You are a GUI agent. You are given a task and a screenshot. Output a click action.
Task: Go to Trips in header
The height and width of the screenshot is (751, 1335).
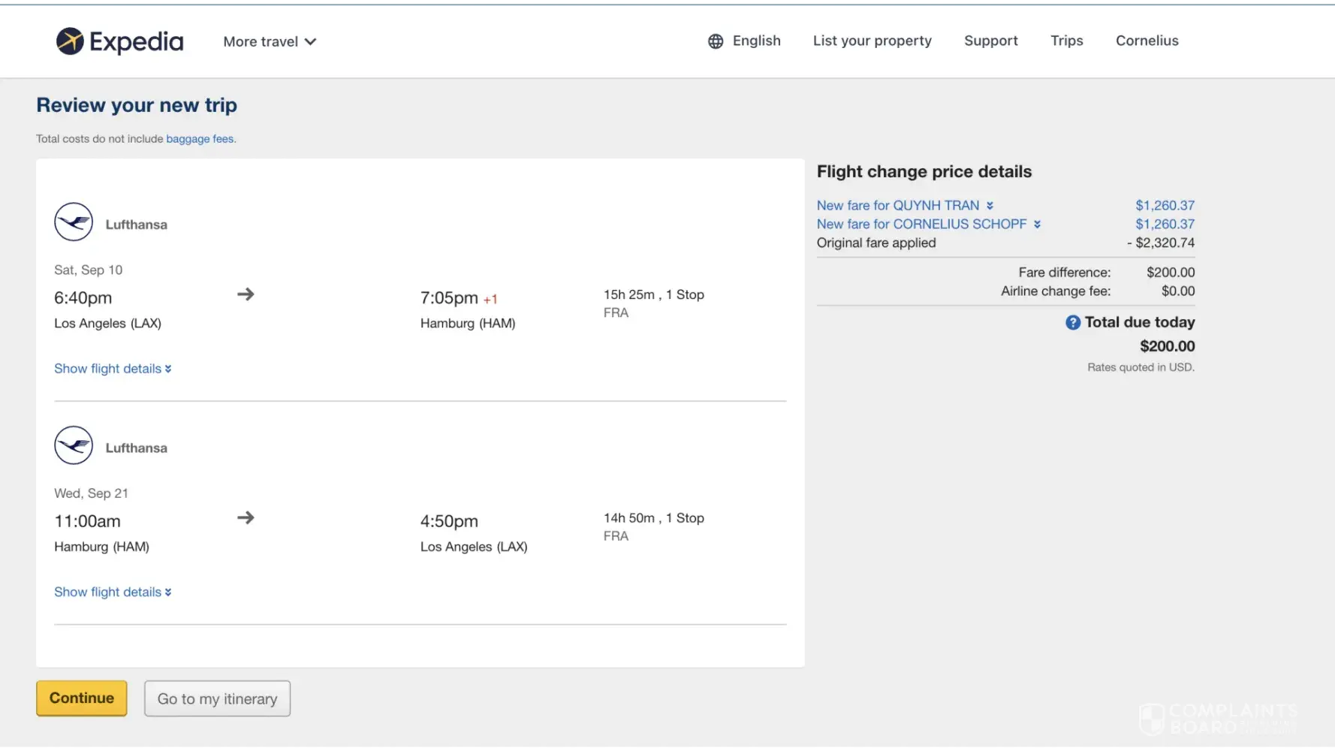(1066, 41)
